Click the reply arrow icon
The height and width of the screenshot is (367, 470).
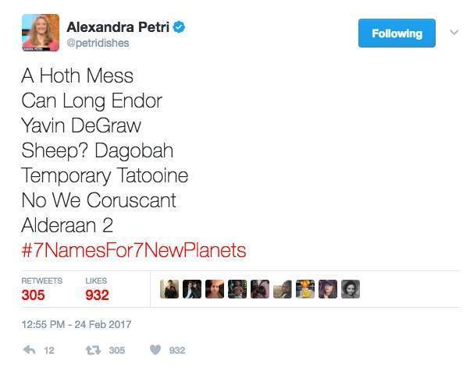pos(30,350)
